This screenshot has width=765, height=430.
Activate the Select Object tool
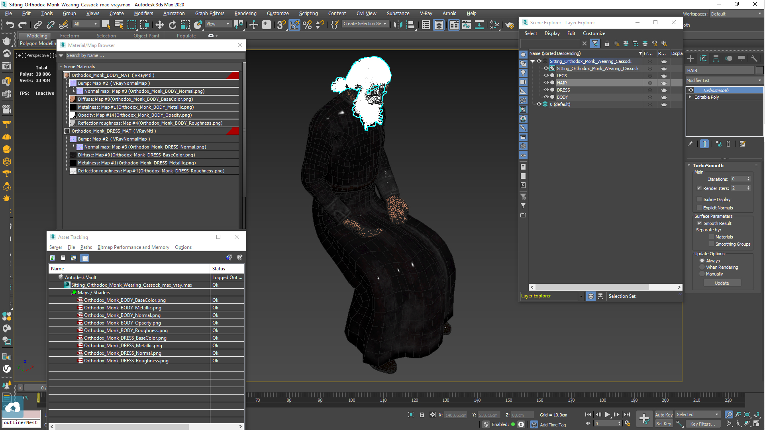tap(106, 25)
